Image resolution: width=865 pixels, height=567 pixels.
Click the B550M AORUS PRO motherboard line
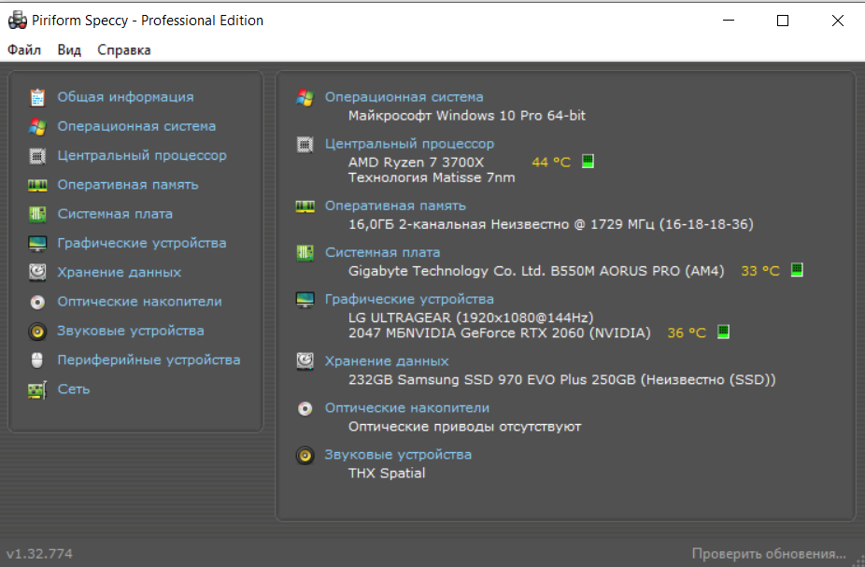535,271
